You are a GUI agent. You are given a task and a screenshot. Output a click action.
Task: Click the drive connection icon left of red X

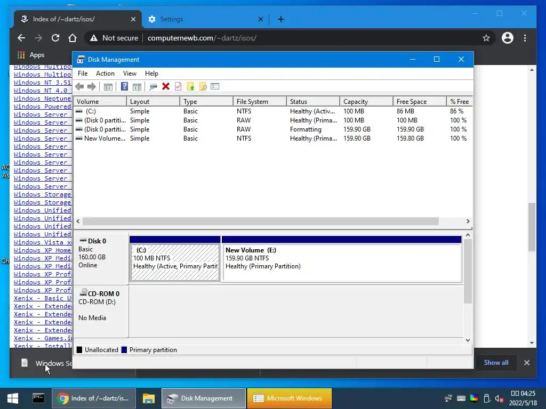point(153,87)
